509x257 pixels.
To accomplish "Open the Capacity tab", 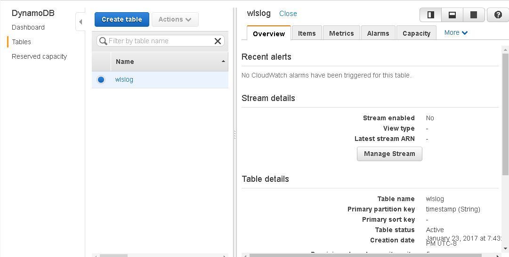I will (x=417, y=33).
